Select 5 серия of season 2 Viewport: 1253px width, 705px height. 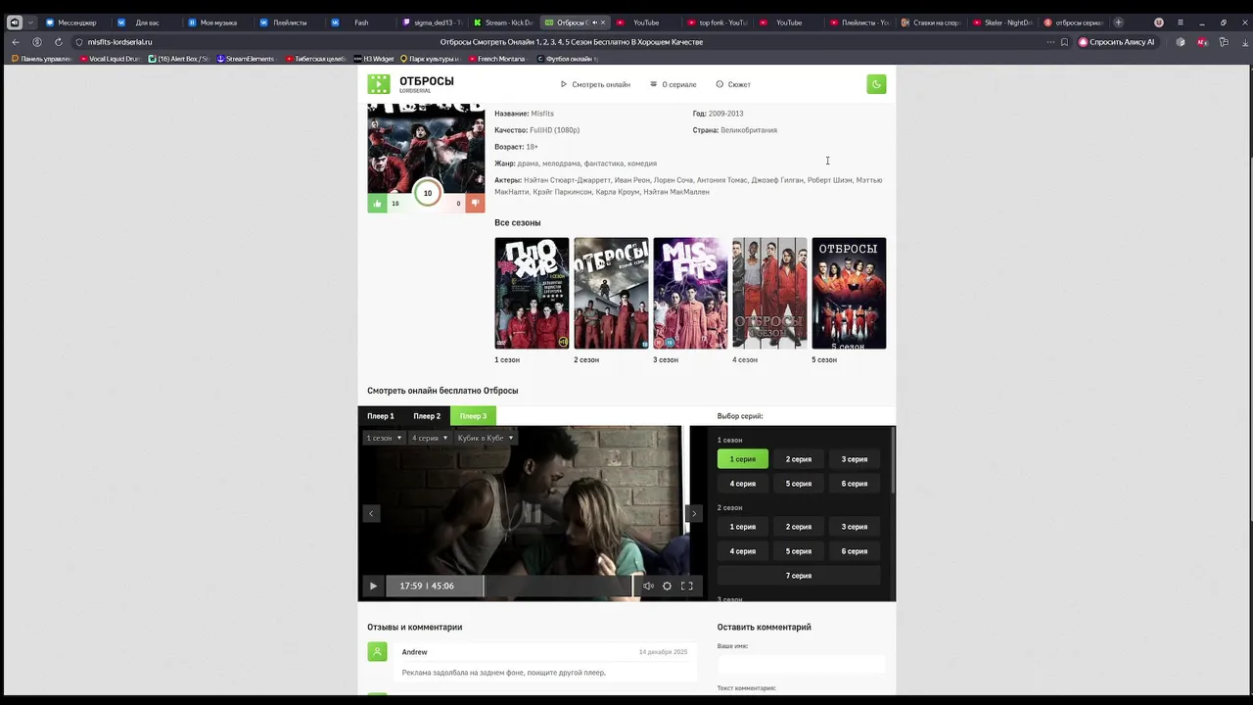(799, 551)
